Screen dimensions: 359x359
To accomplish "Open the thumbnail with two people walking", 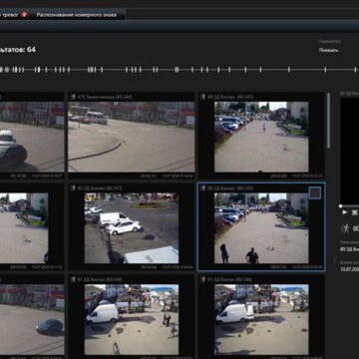I will (x=261, y=228).
